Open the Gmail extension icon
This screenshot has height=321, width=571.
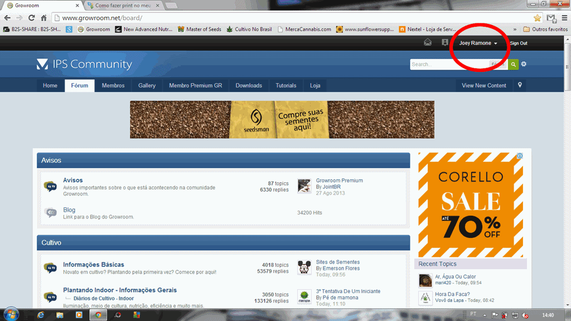(x=551, y=18)
